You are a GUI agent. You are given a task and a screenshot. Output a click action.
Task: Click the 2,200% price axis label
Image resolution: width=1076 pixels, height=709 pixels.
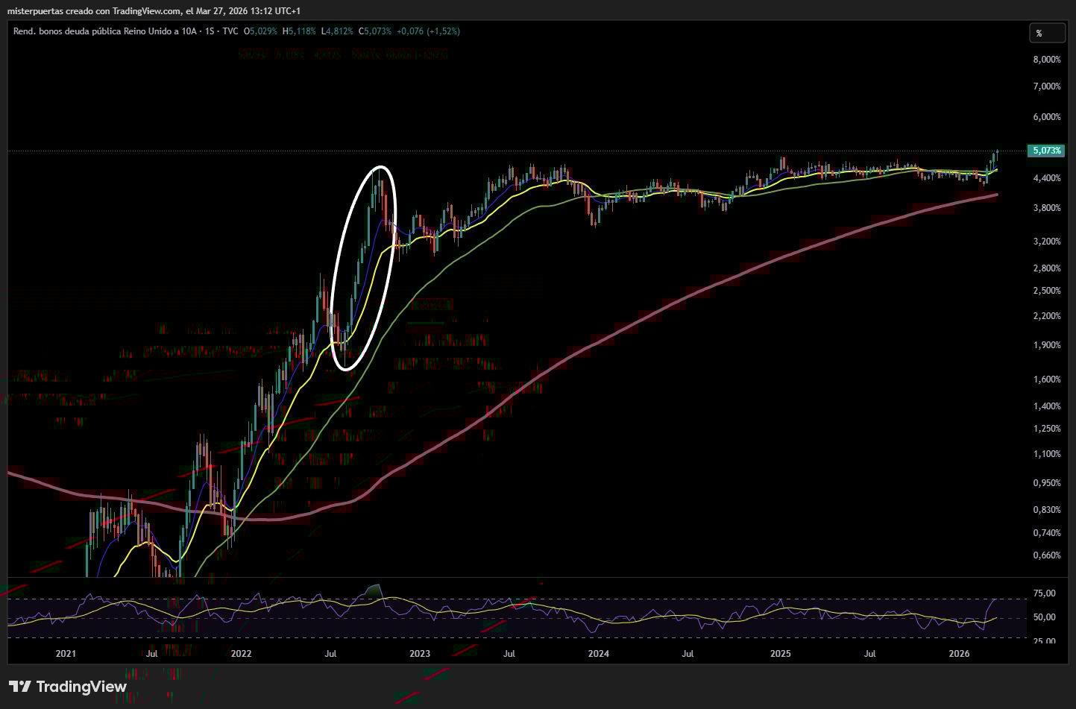1047,316
